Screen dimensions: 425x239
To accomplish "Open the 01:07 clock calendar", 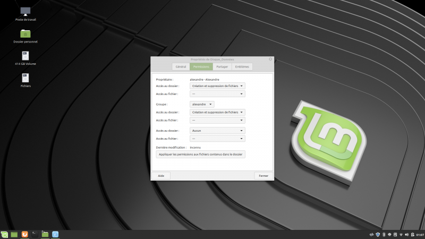I will (420, 235).
